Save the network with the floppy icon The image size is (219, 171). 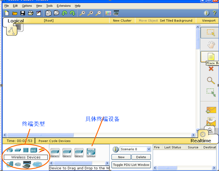pyautogui.click(x=23, y=13)
